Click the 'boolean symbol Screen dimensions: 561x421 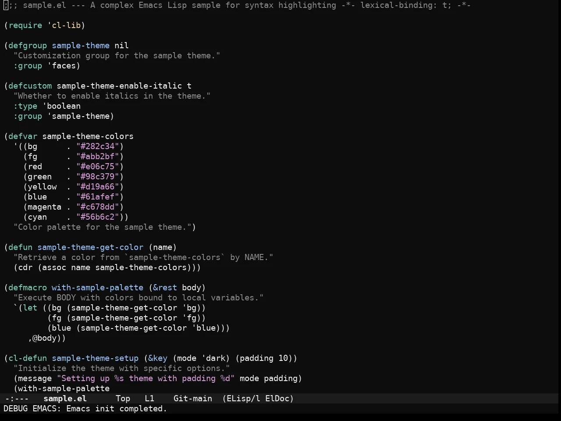tap(61, 106)
